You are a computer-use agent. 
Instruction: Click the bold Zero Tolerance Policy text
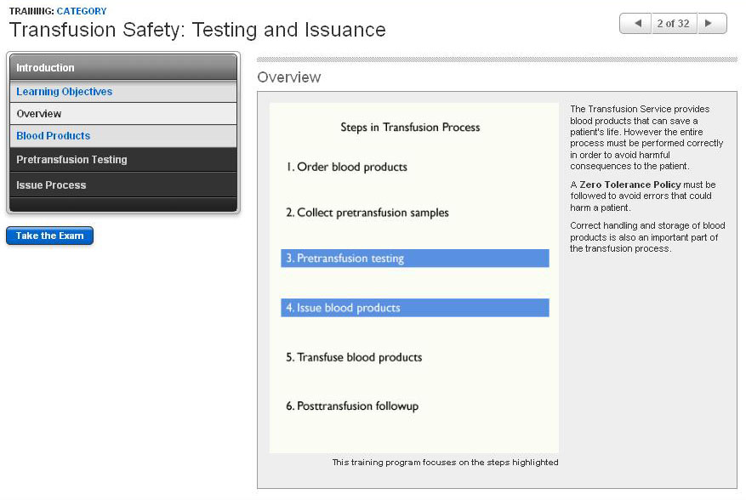[x=629, y=185]
